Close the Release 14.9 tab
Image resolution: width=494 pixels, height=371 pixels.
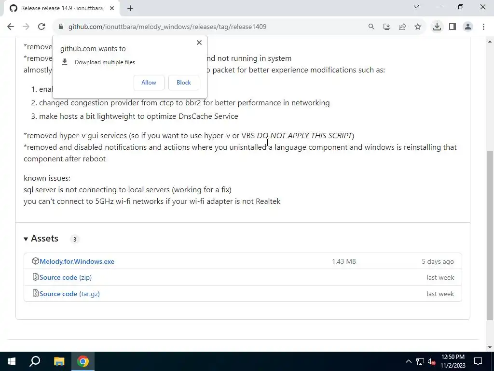tap(112, 8)
